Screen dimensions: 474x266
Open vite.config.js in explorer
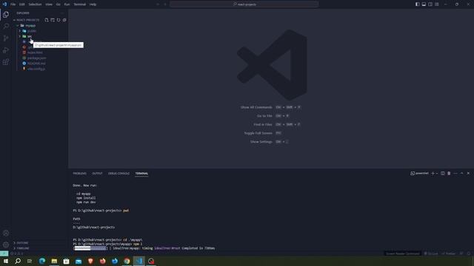36,69
